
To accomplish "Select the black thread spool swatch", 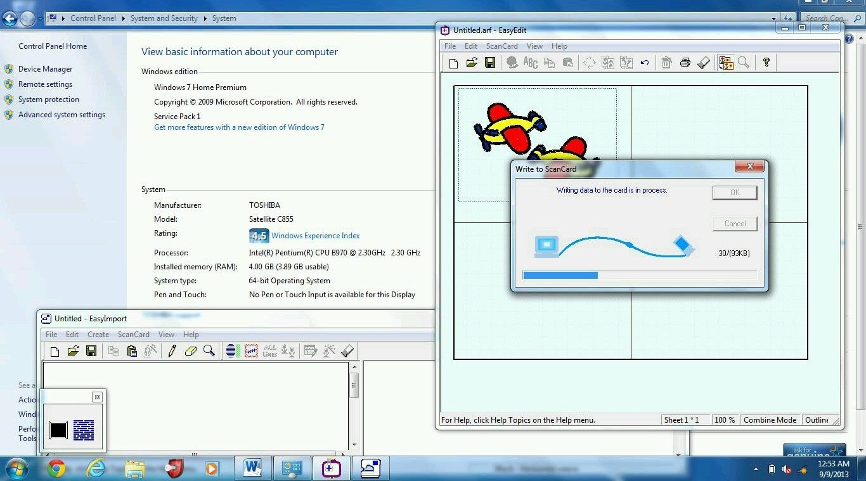I will point(58,430).
